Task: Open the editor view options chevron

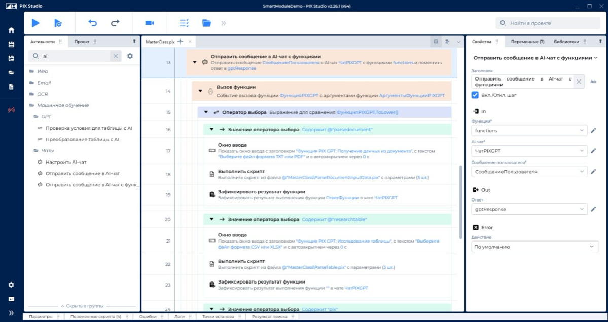Action: click(x=459, y=42)
